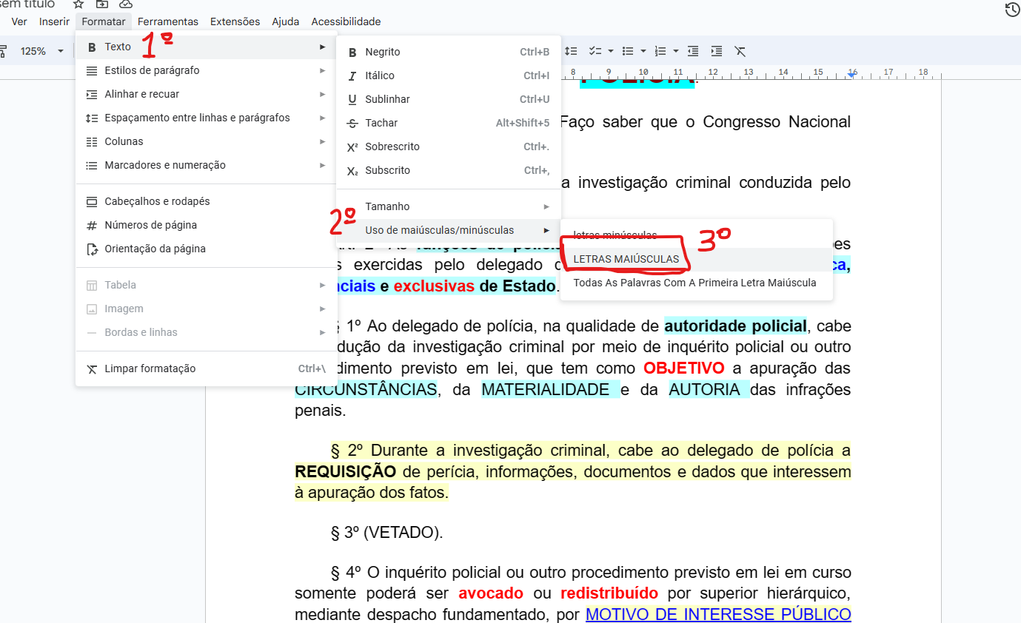Viewport: 1021px width, 623px height.
Task: Click the paint format icon
Action: 3,51
